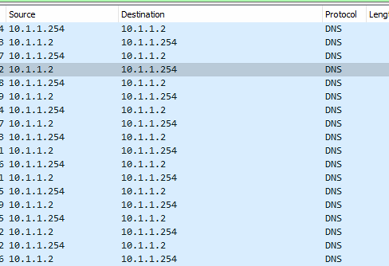Select packet ending in 7 from source 10.1.1.254

[x=36, y=56]
